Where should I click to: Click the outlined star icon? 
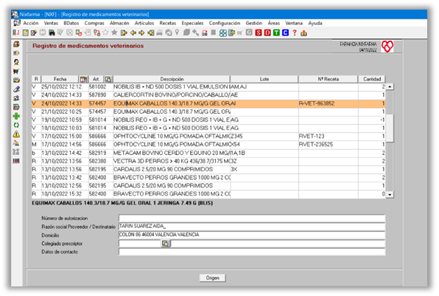tap(105, 32)
